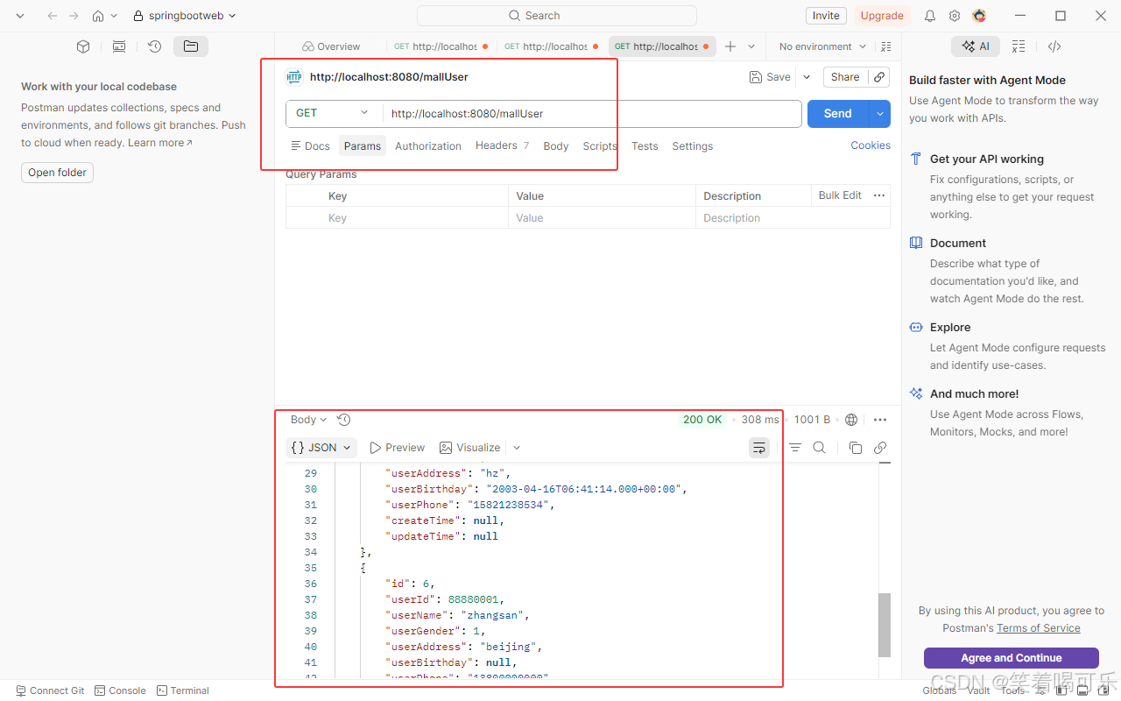Click the HTTP request type icon
The image size is (1121, 701).
pos(294,77)
